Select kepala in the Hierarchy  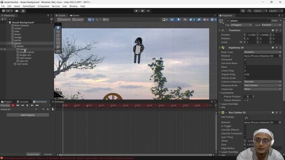point(23,49)
